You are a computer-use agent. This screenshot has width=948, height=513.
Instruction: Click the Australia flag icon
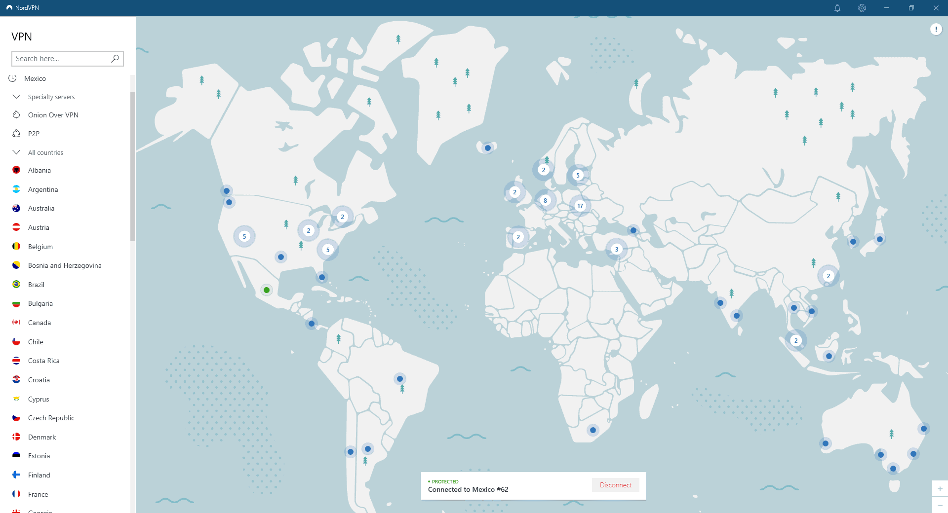(16, 208)
